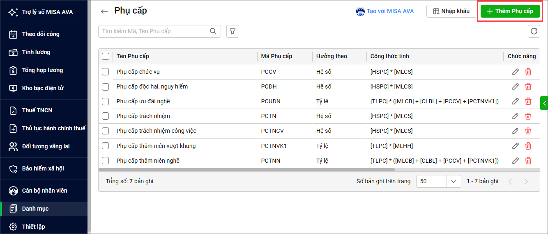Delete Phụ cấp độc hại, nguy hiểm row
This screenshot has width=548, height=234.
[528, 86]
